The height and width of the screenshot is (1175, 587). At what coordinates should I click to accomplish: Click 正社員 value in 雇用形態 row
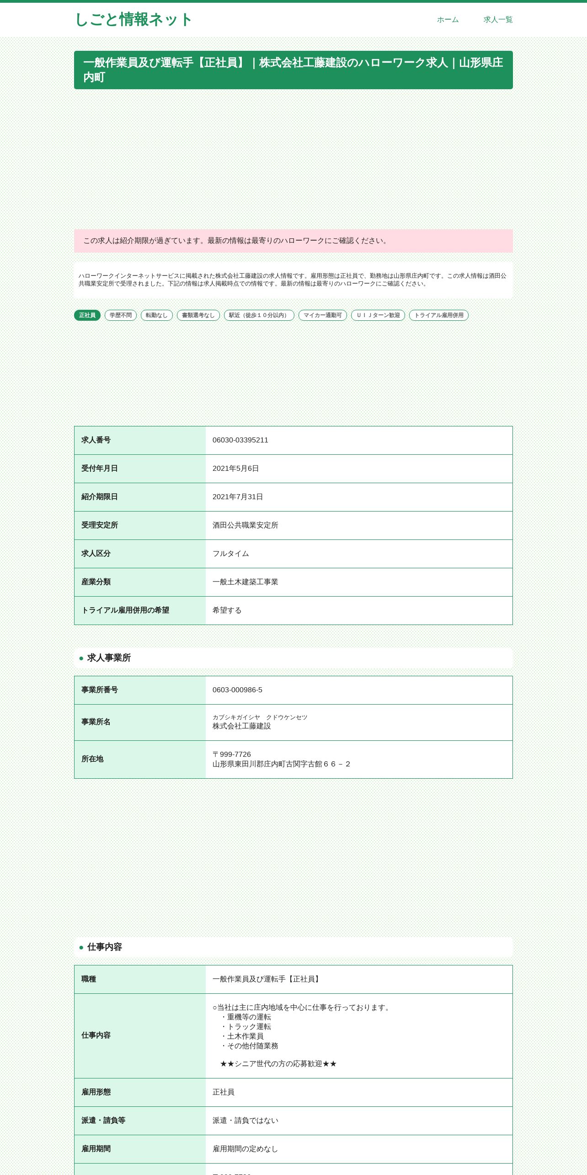tap(224, 1092)
